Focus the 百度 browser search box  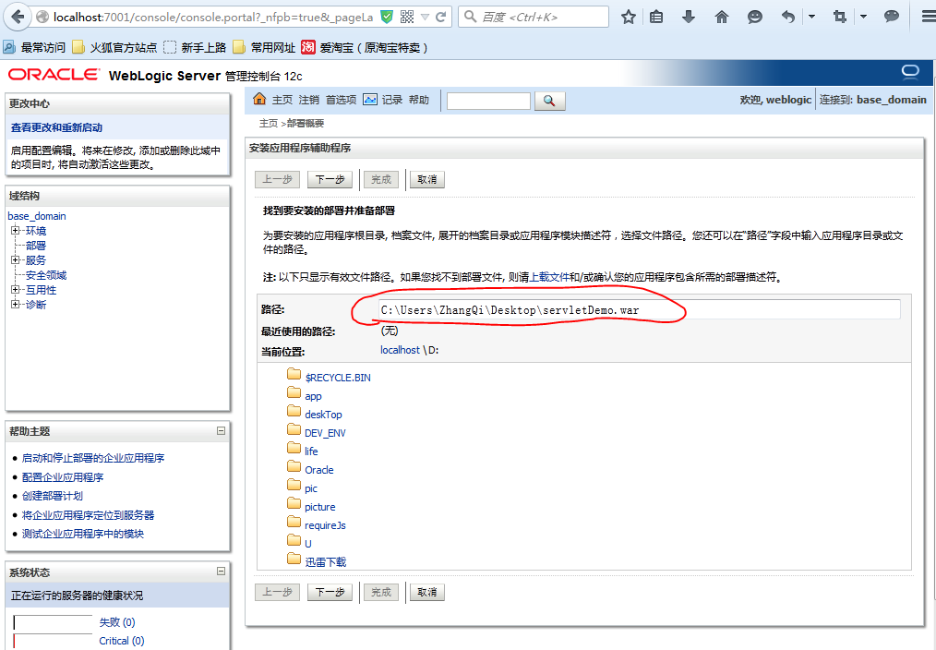pos(533,17)
